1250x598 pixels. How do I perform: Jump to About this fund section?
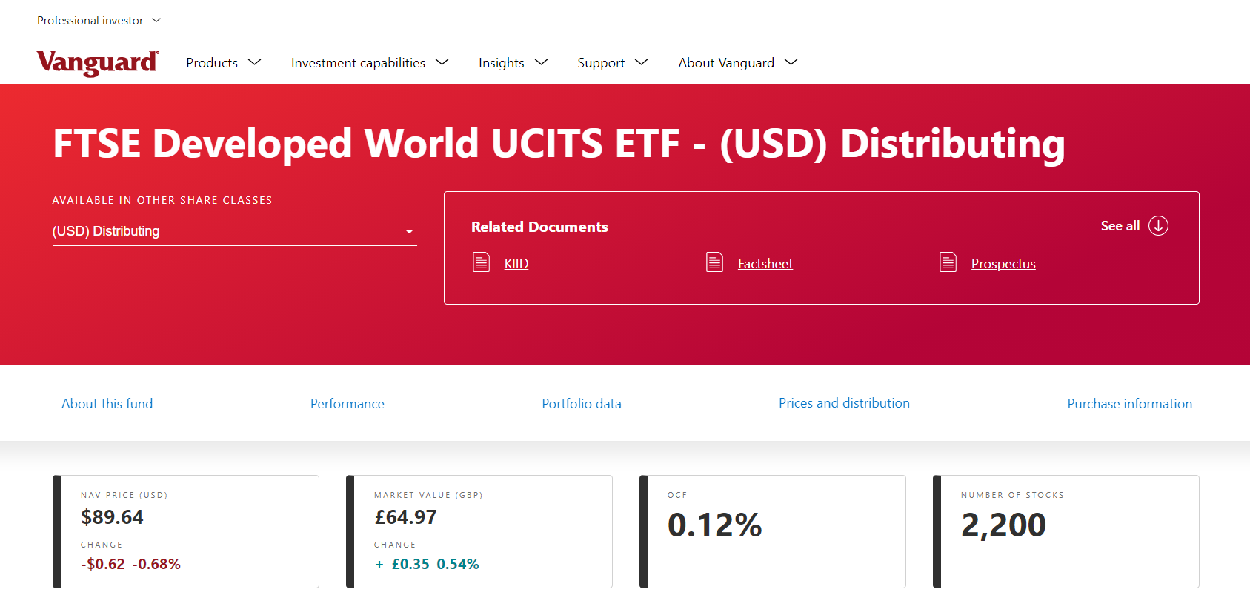click(107, 404)
